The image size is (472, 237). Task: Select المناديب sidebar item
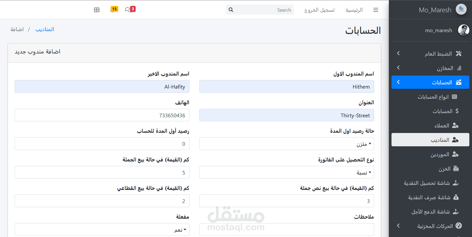(430, 140)
